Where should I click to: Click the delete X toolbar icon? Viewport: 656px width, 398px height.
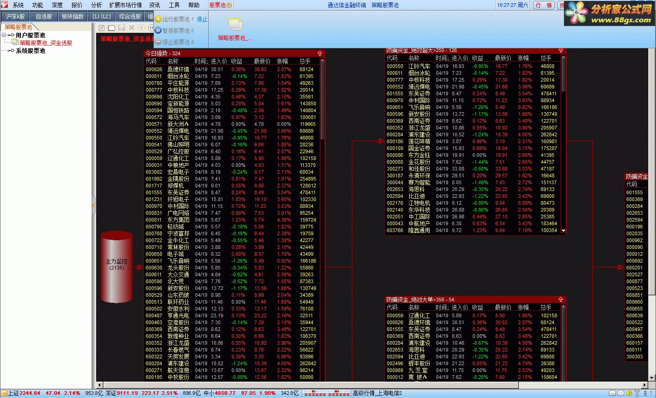[132, 28]
